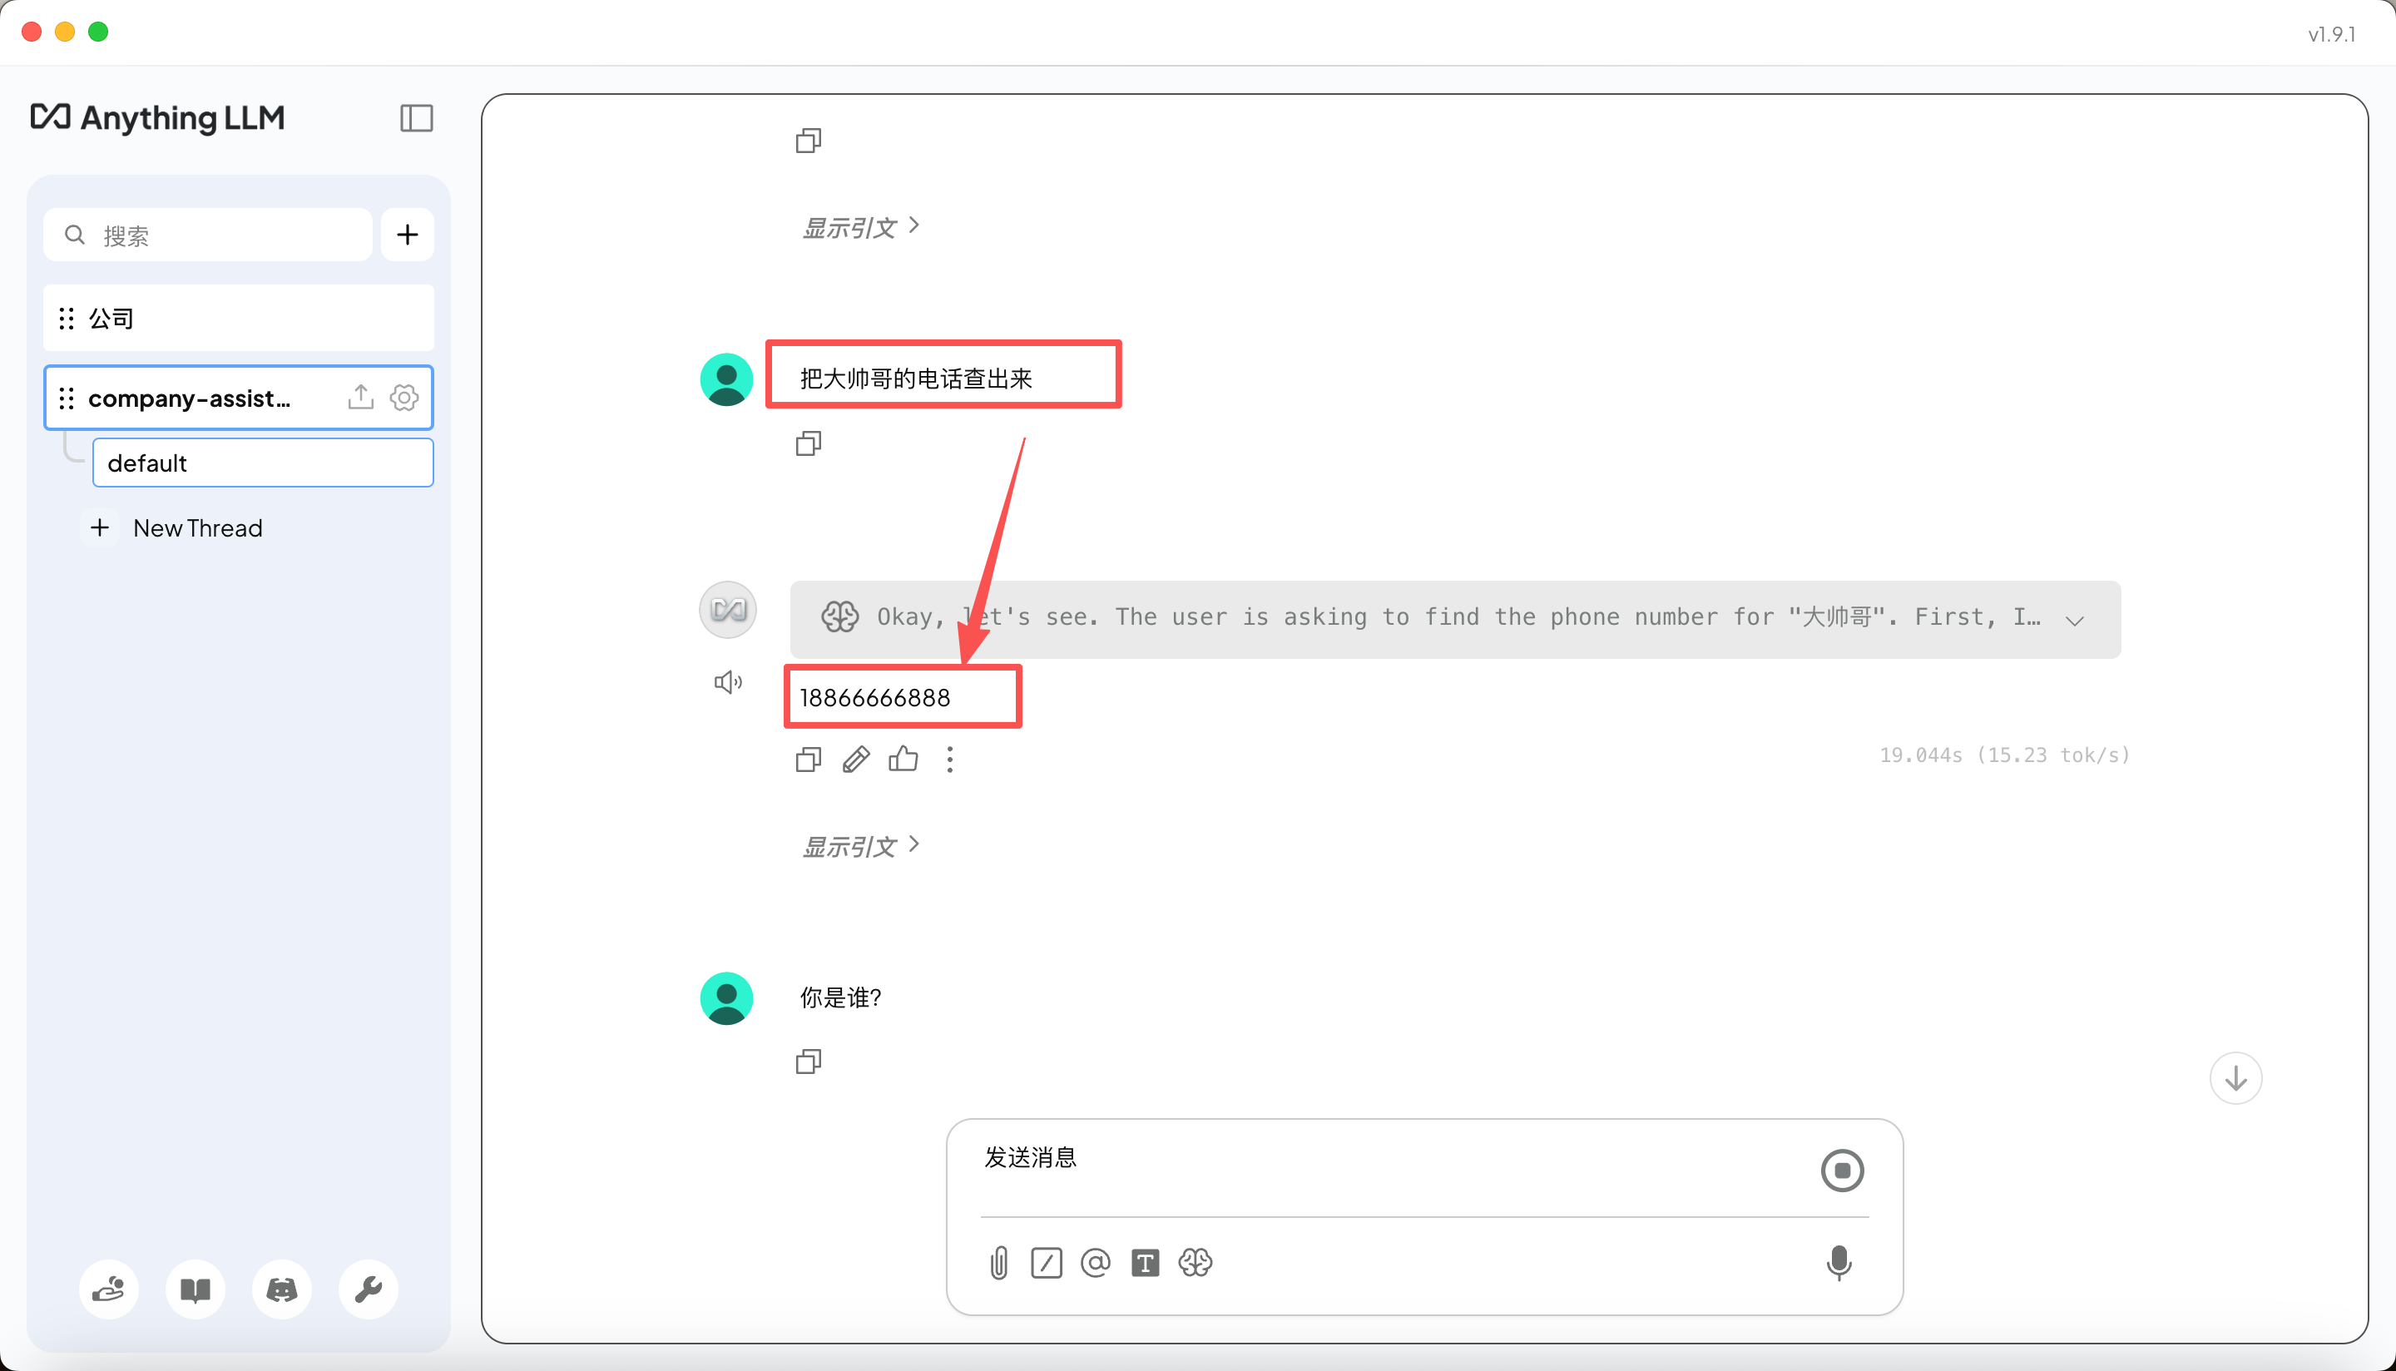Toggle sidebar collapse button
2396x1371 pixels.
(416, 117)
